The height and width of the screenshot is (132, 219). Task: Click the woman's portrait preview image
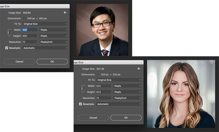(181, 94)
